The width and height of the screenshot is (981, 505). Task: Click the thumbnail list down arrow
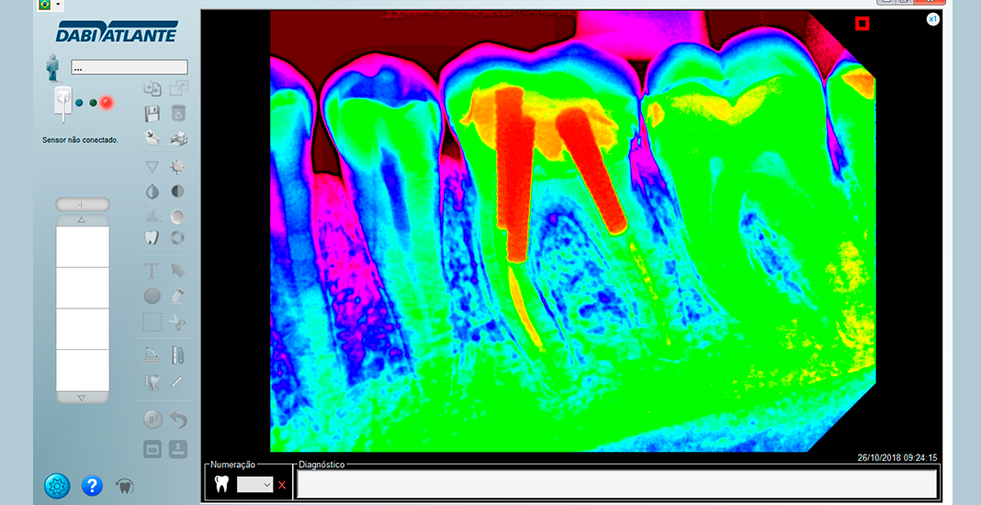point(83,398)
